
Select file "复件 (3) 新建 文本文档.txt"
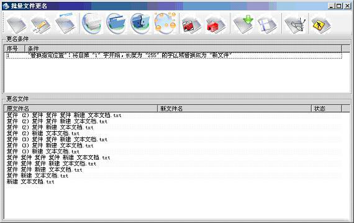(43, 152)
